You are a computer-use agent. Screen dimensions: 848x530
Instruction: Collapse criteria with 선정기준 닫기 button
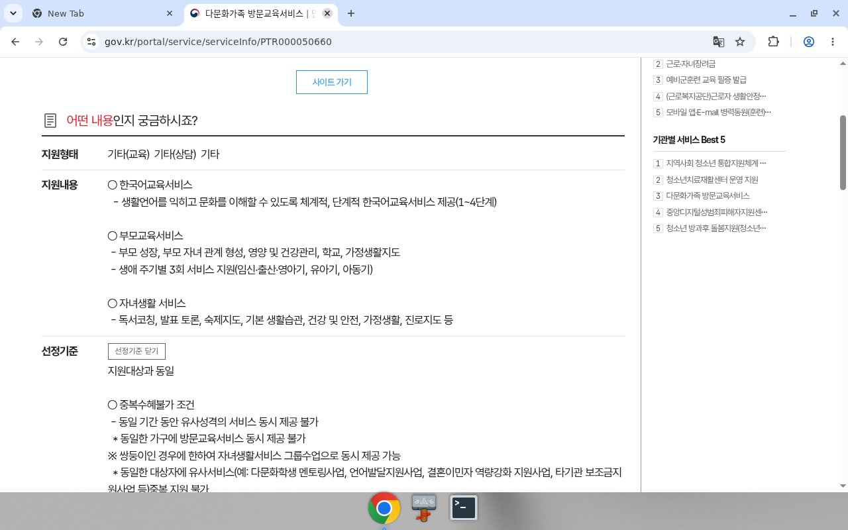point(136,351)
